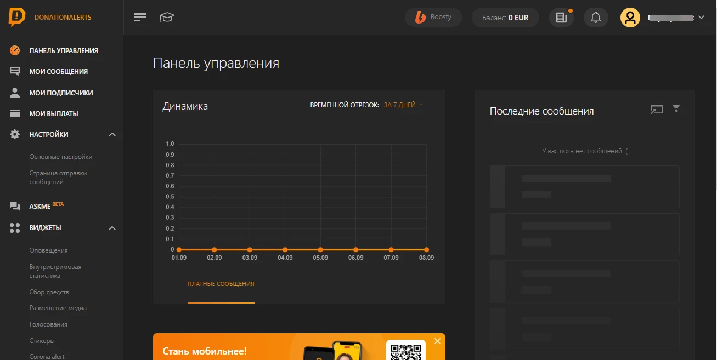
Task: Click the messages icon beside Мои сообщения
Action: click(x=15, y=71)
